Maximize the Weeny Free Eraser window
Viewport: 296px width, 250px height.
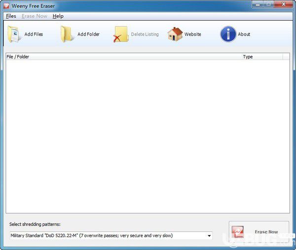point(268,4)
